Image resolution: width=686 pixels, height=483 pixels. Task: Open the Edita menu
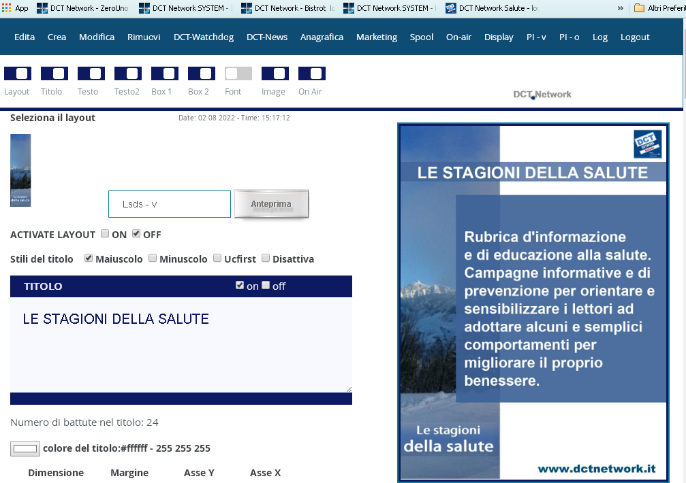coord(25,37)
